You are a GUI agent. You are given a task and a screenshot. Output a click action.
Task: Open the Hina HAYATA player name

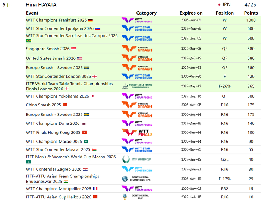pyautogui.click(x=41, y=5)
